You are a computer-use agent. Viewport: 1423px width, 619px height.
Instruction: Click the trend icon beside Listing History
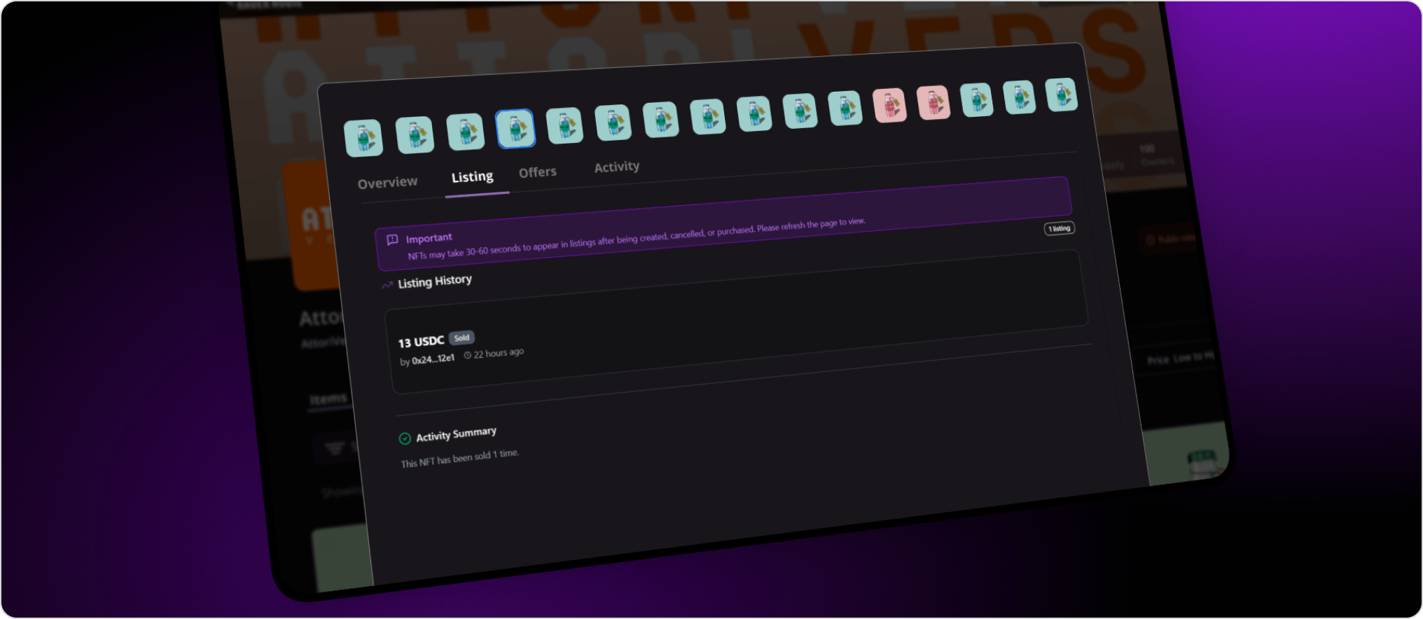coord(387,285)
